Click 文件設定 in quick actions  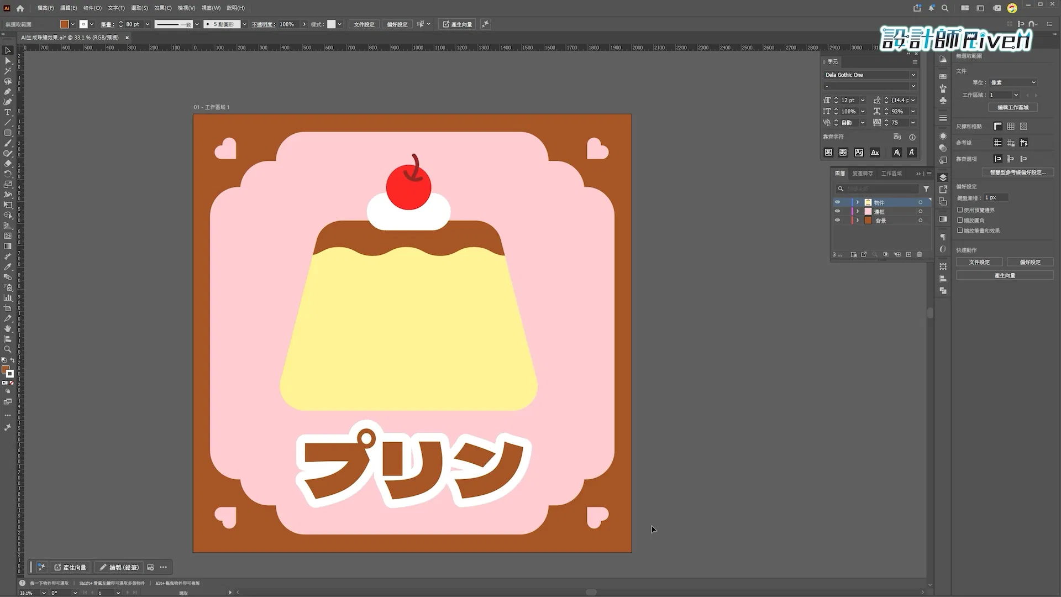tap(979, 262)
